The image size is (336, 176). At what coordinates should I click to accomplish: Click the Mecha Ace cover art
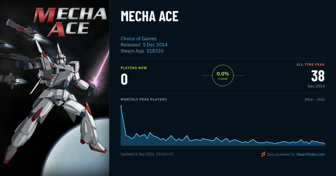pyautogui.click(x=55, y=88)
